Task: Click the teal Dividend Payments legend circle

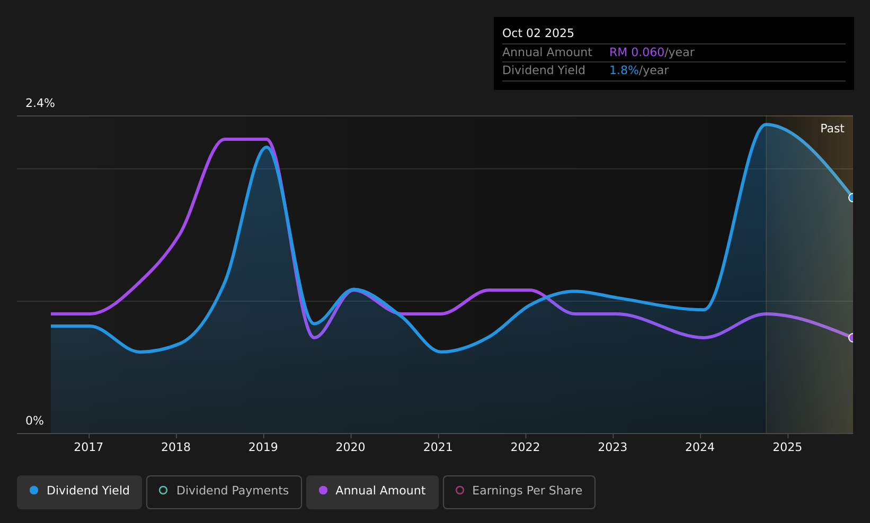Action: [x=163, y=490]
